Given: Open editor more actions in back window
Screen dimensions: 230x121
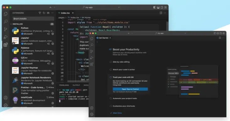Looking at the screenshot, I should tap(165, 13).
